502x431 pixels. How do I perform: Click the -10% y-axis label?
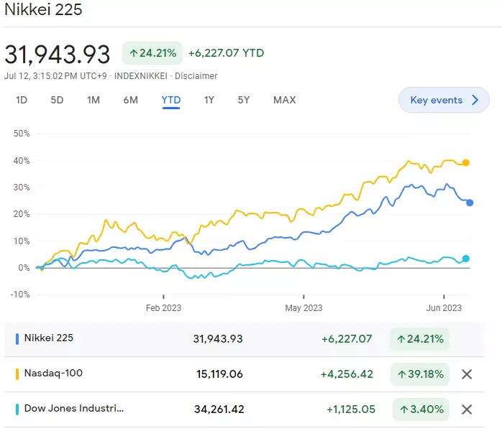[x=20, y=295]
